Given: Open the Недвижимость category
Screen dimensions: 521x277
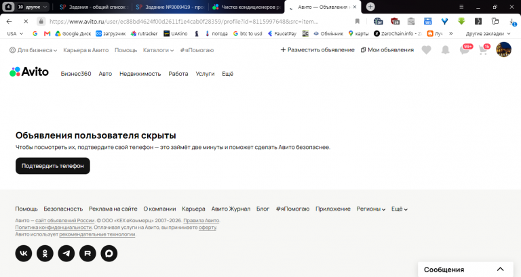Looking at the screenshot, I should (140, 74).
